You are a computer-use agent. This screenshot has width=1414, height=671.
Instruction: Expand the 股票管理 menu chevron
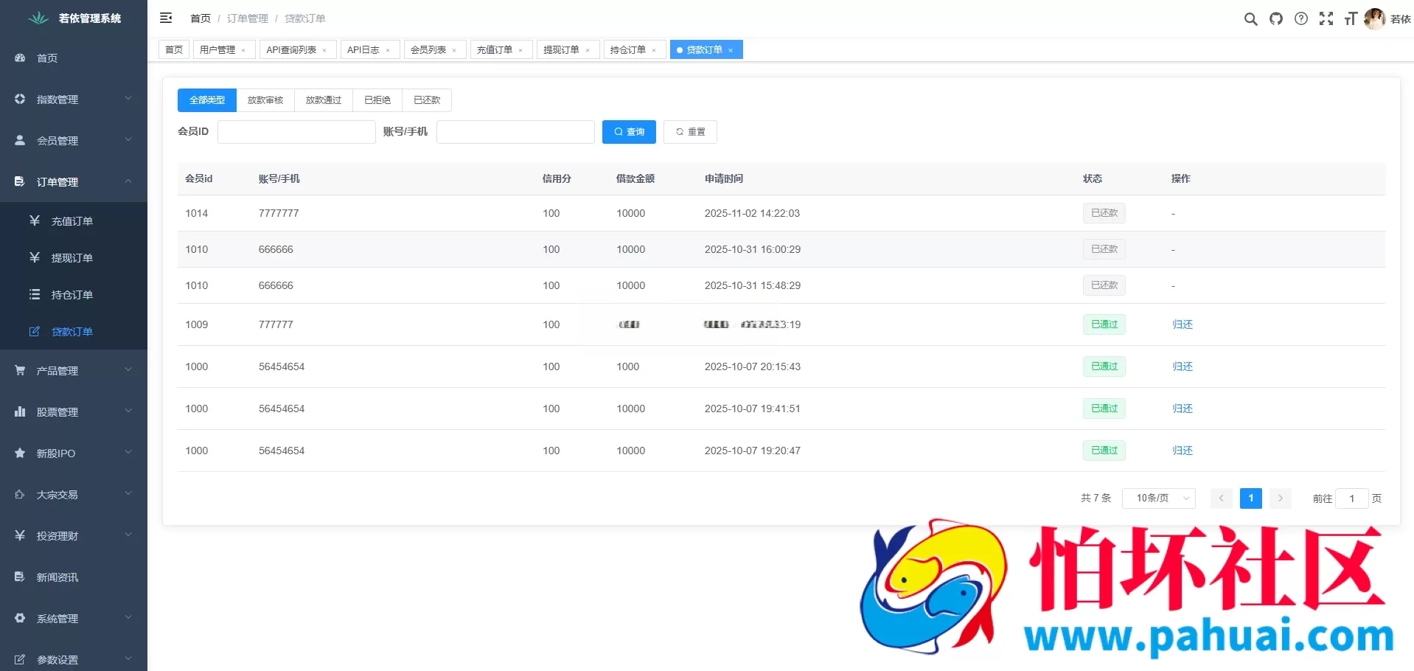pos(128,411)
